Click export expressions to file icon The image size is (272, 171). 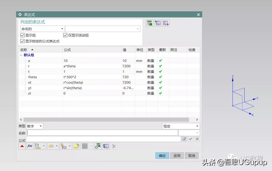click(x=166, y=23)
